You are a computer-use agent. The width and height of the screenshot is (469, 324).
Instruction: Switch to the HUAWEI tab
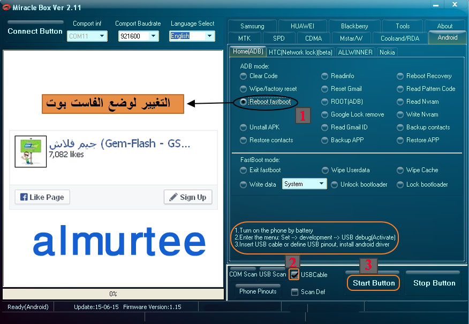tap(302, 26)
